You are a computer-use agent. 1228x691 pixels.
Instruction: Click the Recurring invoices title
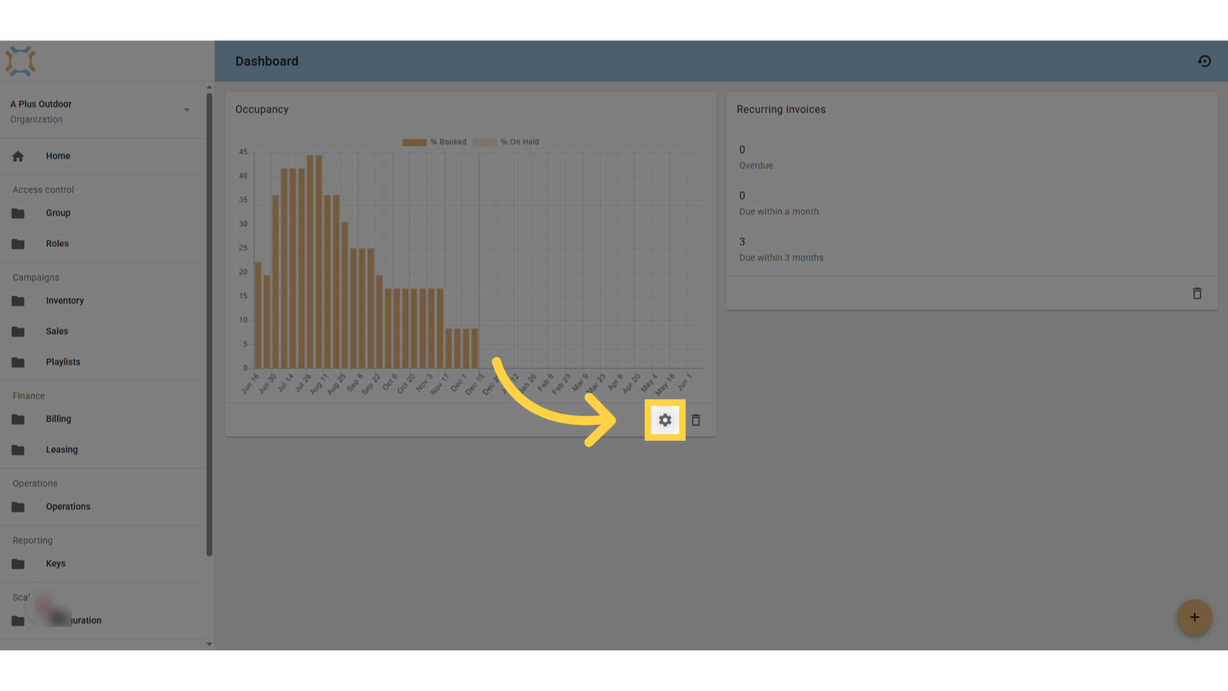(x=781, y=109)
